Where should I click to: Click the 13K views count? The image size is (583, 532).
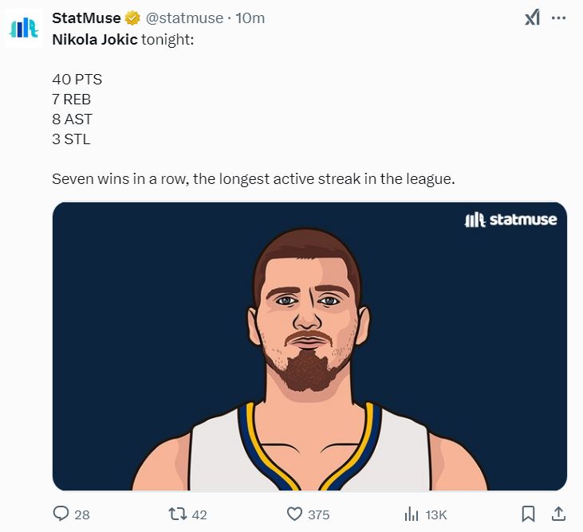coord(436,514)
